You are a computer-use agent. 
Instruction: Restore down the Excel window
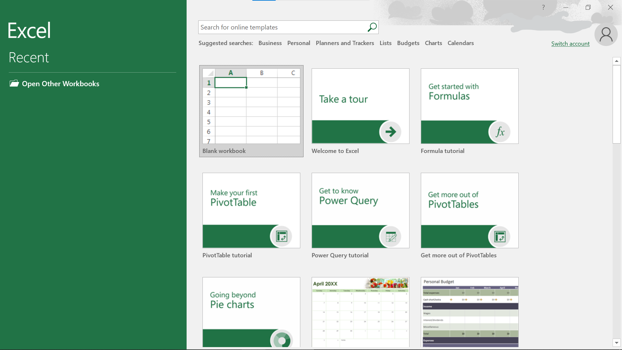(x=588, y=7)
